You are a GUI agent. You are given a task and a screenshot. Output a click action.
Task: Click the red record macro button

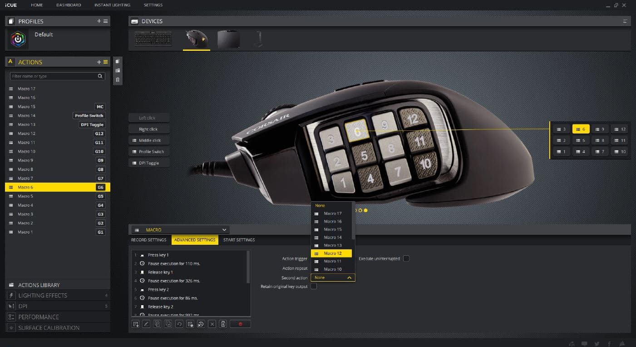click(x=240, y=324)
